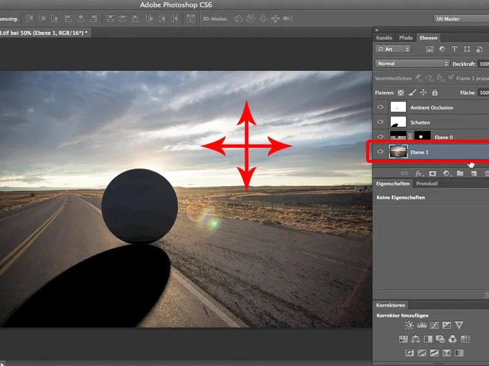Align bottom edges in the options bar
This screenshot has width=489, height=366.
(54, 19)
